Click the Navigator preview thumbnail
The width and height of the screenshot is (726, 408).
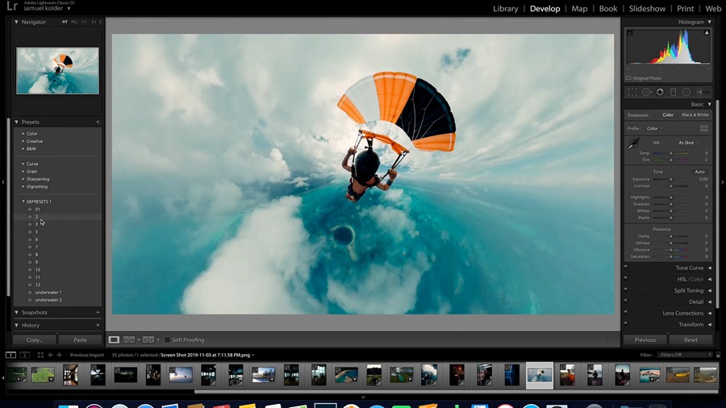[x=57, y=71]
